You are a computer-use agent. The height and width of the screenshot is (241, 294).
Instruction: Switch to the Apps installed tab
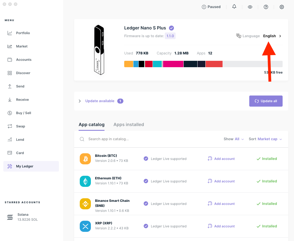pyautogui.click(x=129, y=124)
